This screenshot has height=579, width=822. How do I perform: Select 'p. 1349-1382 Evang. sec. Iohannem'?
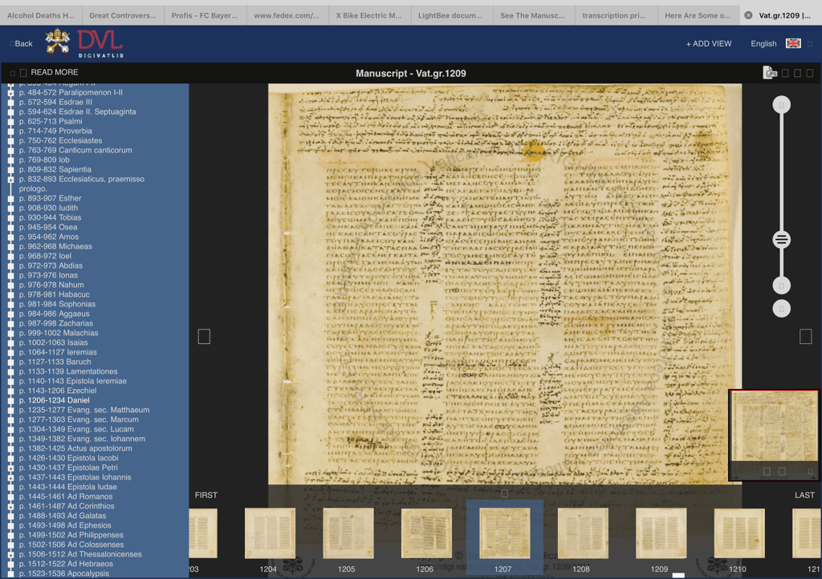[83, 439]
